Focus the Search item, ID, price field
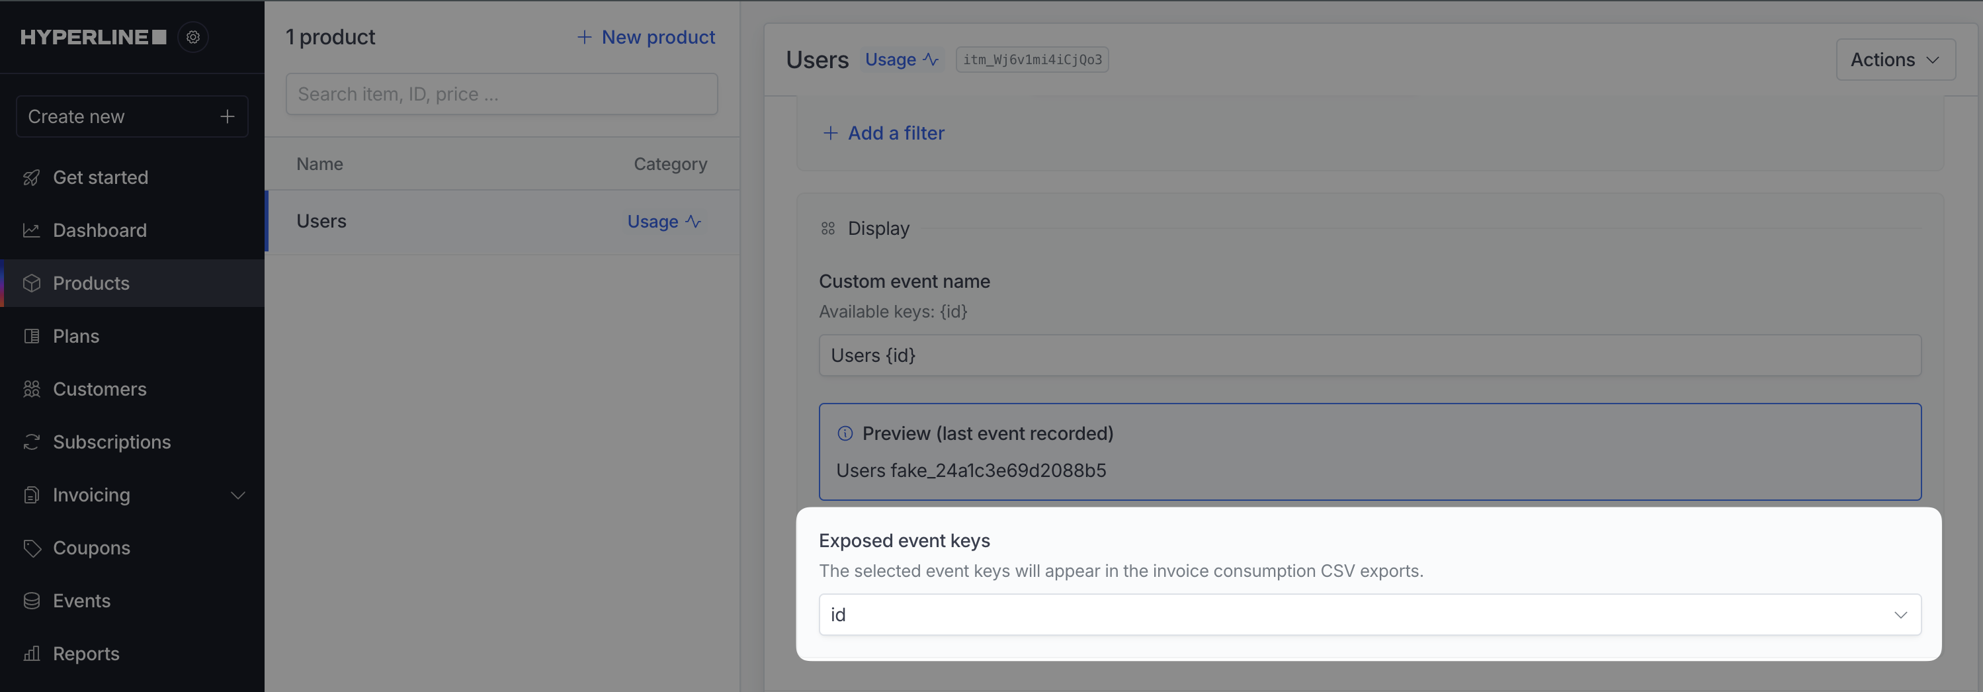This screenshot has height=692, width=1983. (502, 94)
